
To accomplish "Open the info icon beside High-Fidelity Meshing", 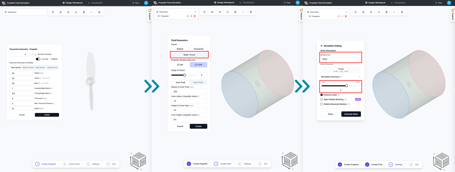I will click(x=345, y=99).
